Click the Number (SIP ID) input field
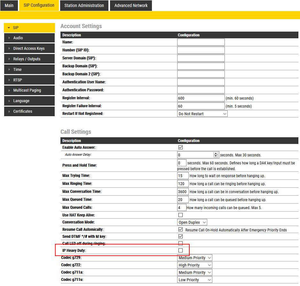 click(x=201, y=50)
